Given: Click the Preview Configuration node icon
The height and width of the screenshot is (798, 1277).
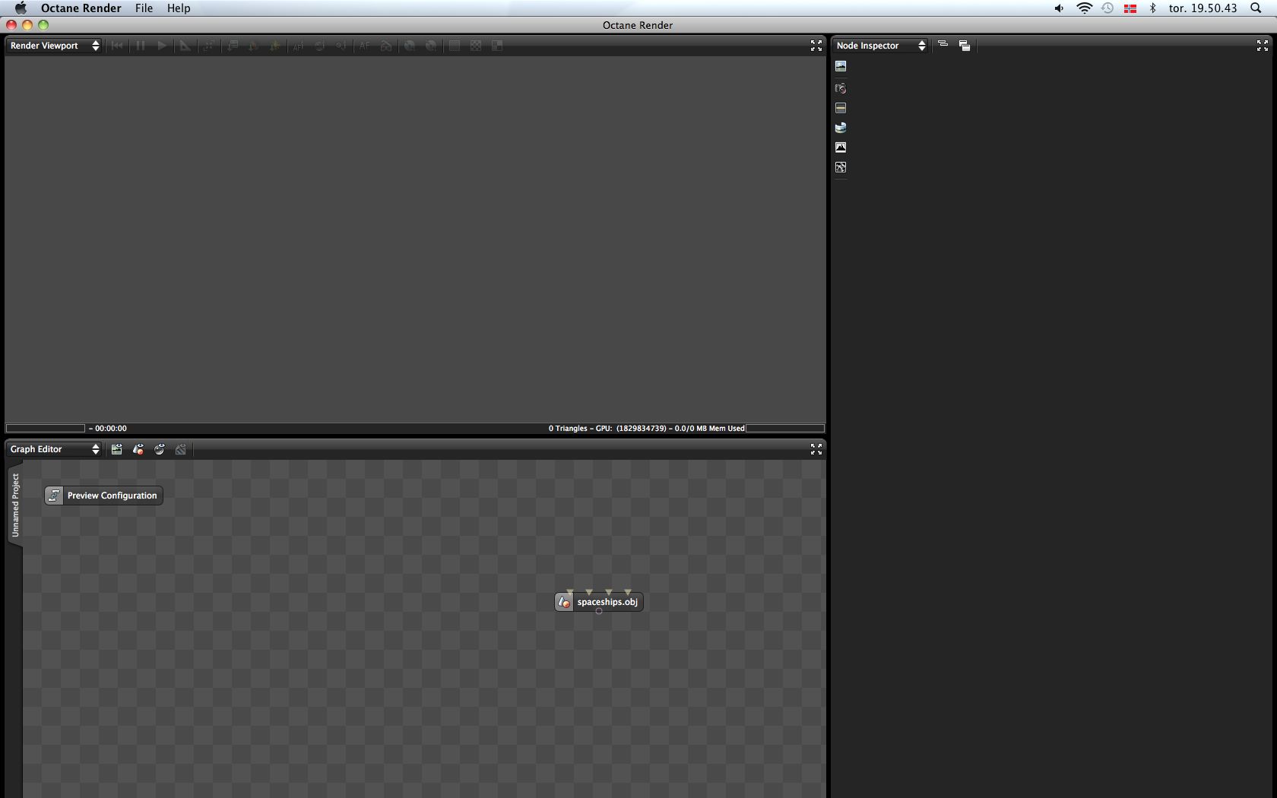Looking at the screenshot, I should (x=54, y=496).
